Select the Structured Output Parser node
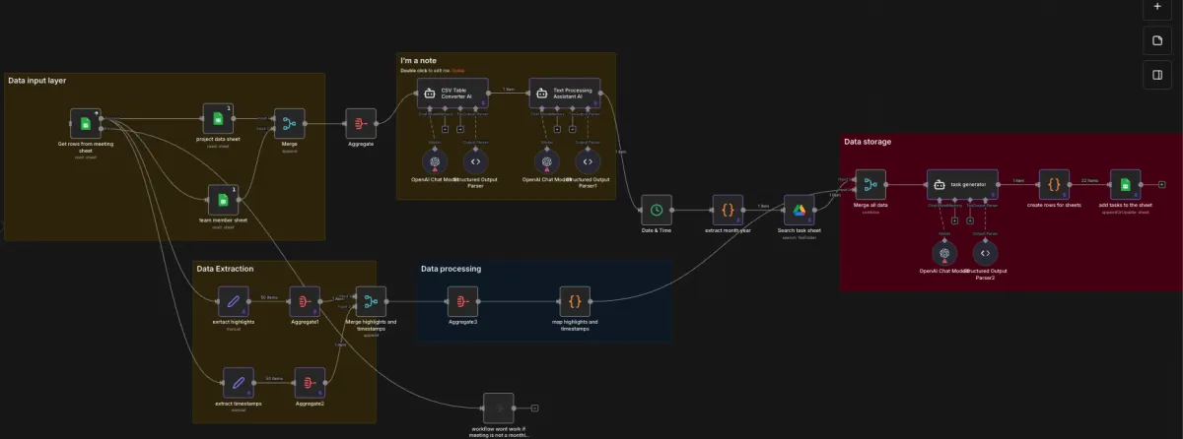Viewport: 1183px width, 439px height. point(475,160)
